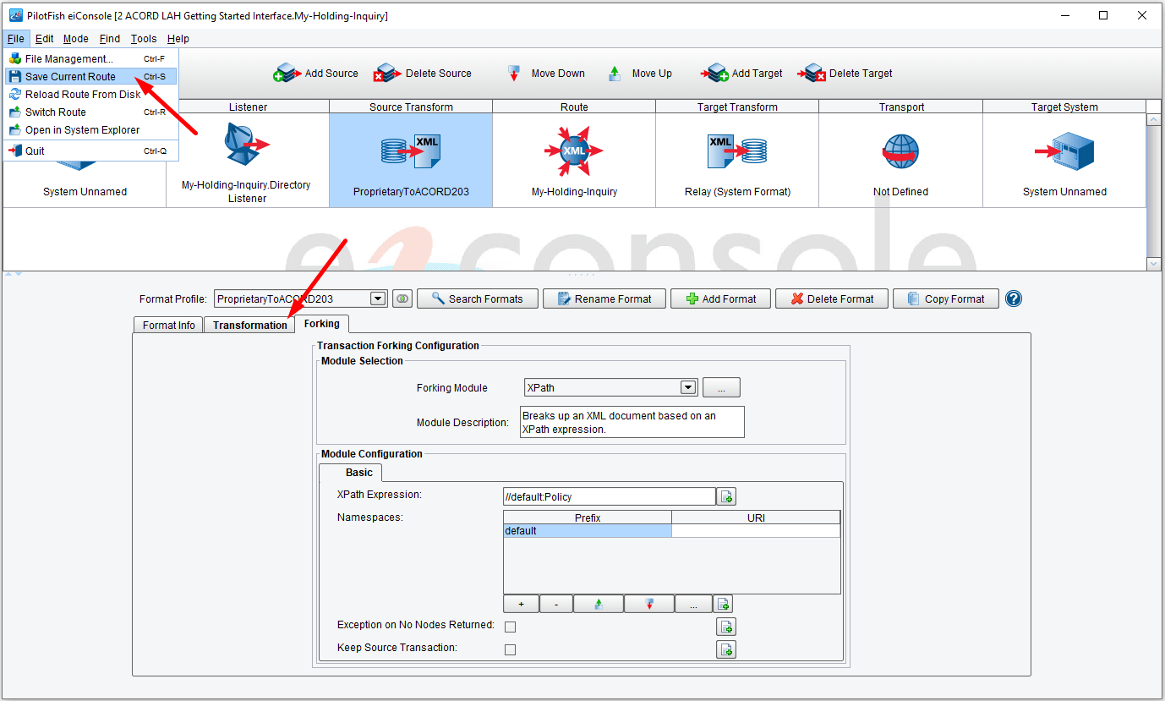
Task: Click the Add Source toolbar icon
Action: (287, 74)
